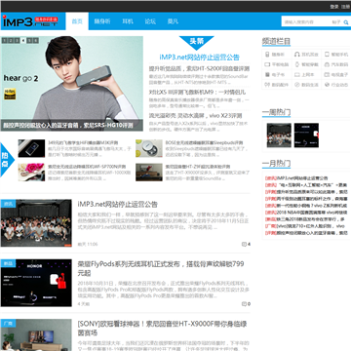Viewport: 351px width, 351px height.
Task: Go to 首页 home tab
Action: pos(77,21)
